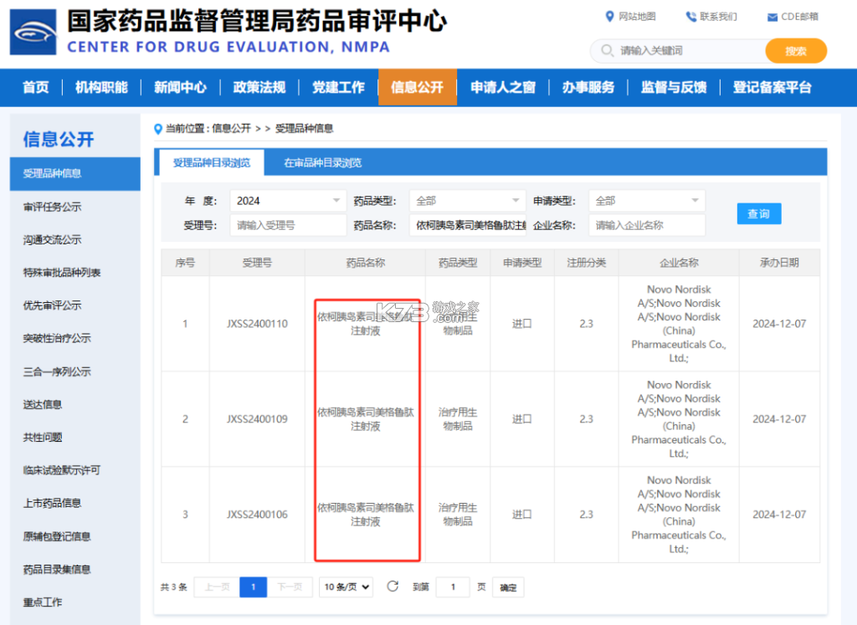Open the 10 条/页 page size dropdown
This screenshot has height=625, width=857.
click(x=346, y=587)
